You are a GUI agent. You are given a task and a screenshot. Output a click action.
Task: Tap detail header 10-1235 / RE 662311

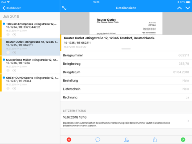(77, 43)
